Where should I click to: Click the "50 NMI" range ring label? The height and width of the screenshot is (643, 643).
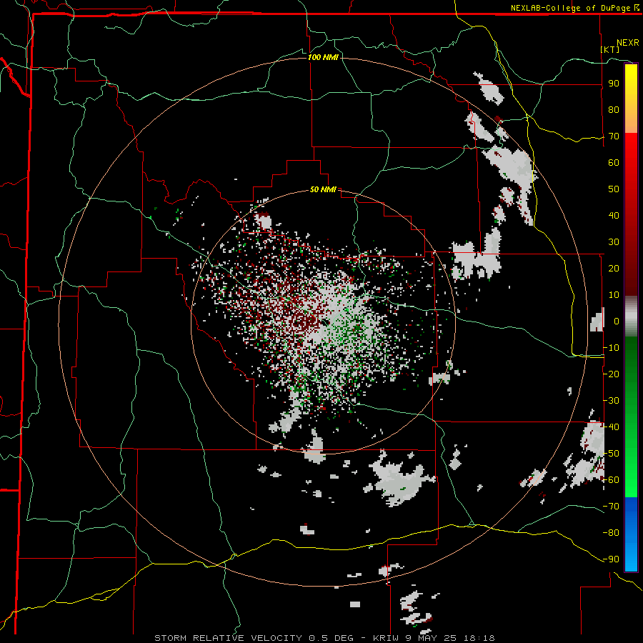323,189
